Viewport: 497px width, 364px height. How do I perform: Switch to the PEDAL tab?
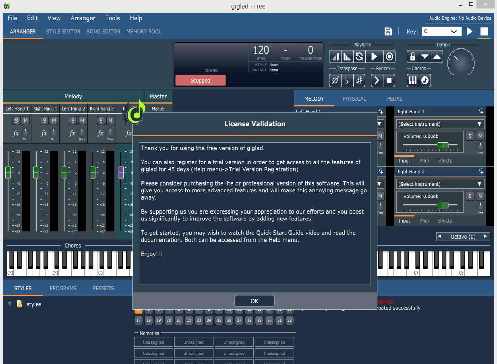pyautogui.click(x=395, y=99)
